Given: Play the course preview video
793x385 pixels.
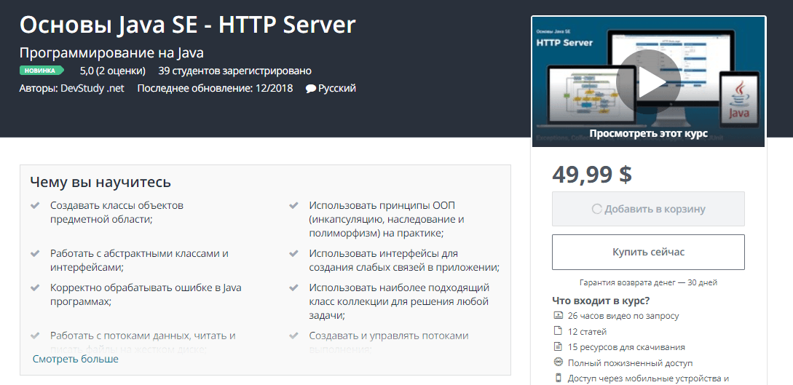Looking at the screenshot, I should [x=648, y=82].
